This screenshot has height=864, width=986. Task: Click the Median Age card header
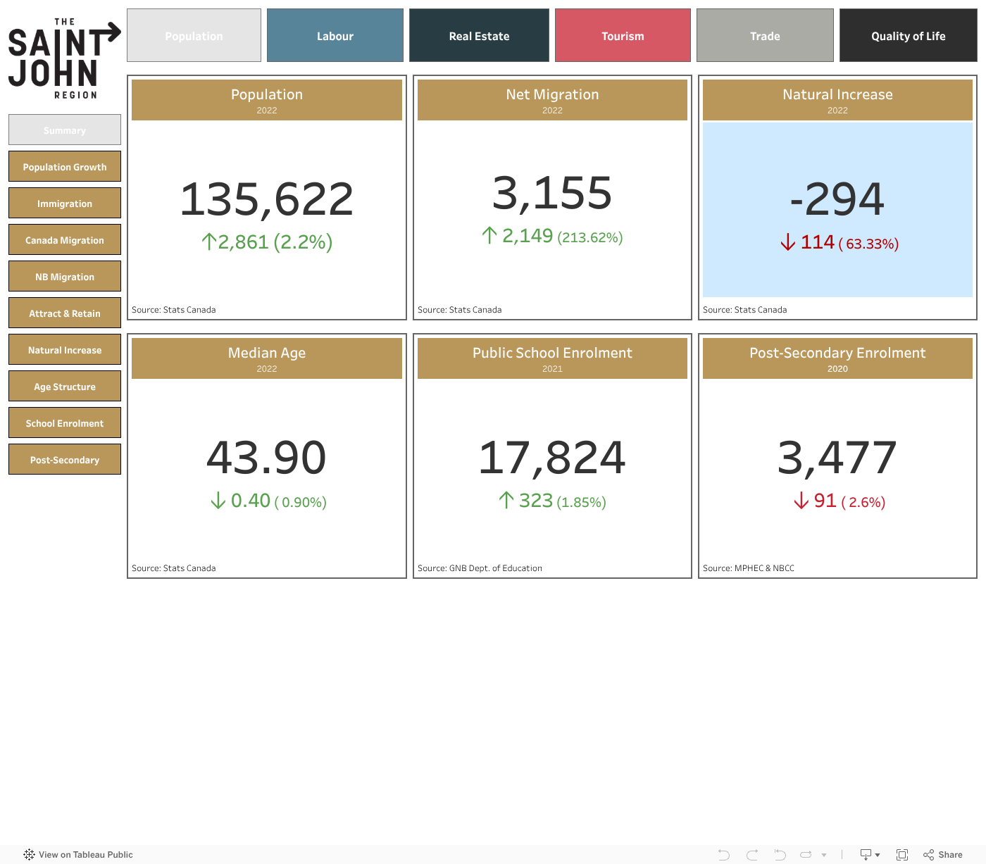click(267, 358)
